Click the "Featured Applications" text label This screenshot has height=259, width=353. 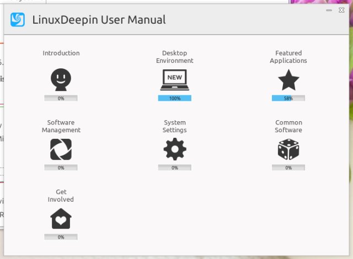pyautogui.click(x=288, y=57)
